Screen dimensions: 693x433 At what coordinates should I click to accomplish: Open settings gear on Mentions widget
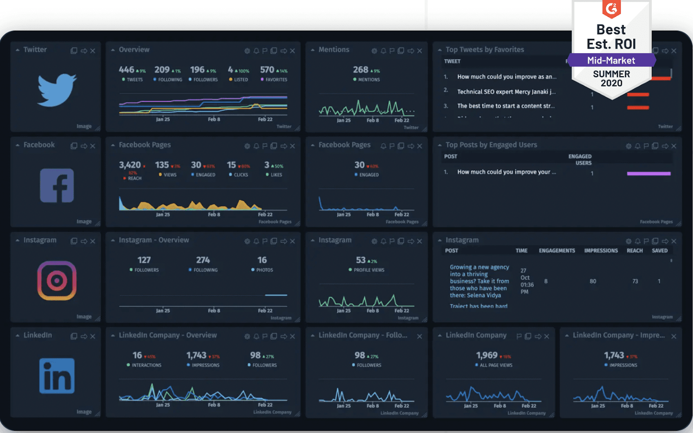point(374,51)
